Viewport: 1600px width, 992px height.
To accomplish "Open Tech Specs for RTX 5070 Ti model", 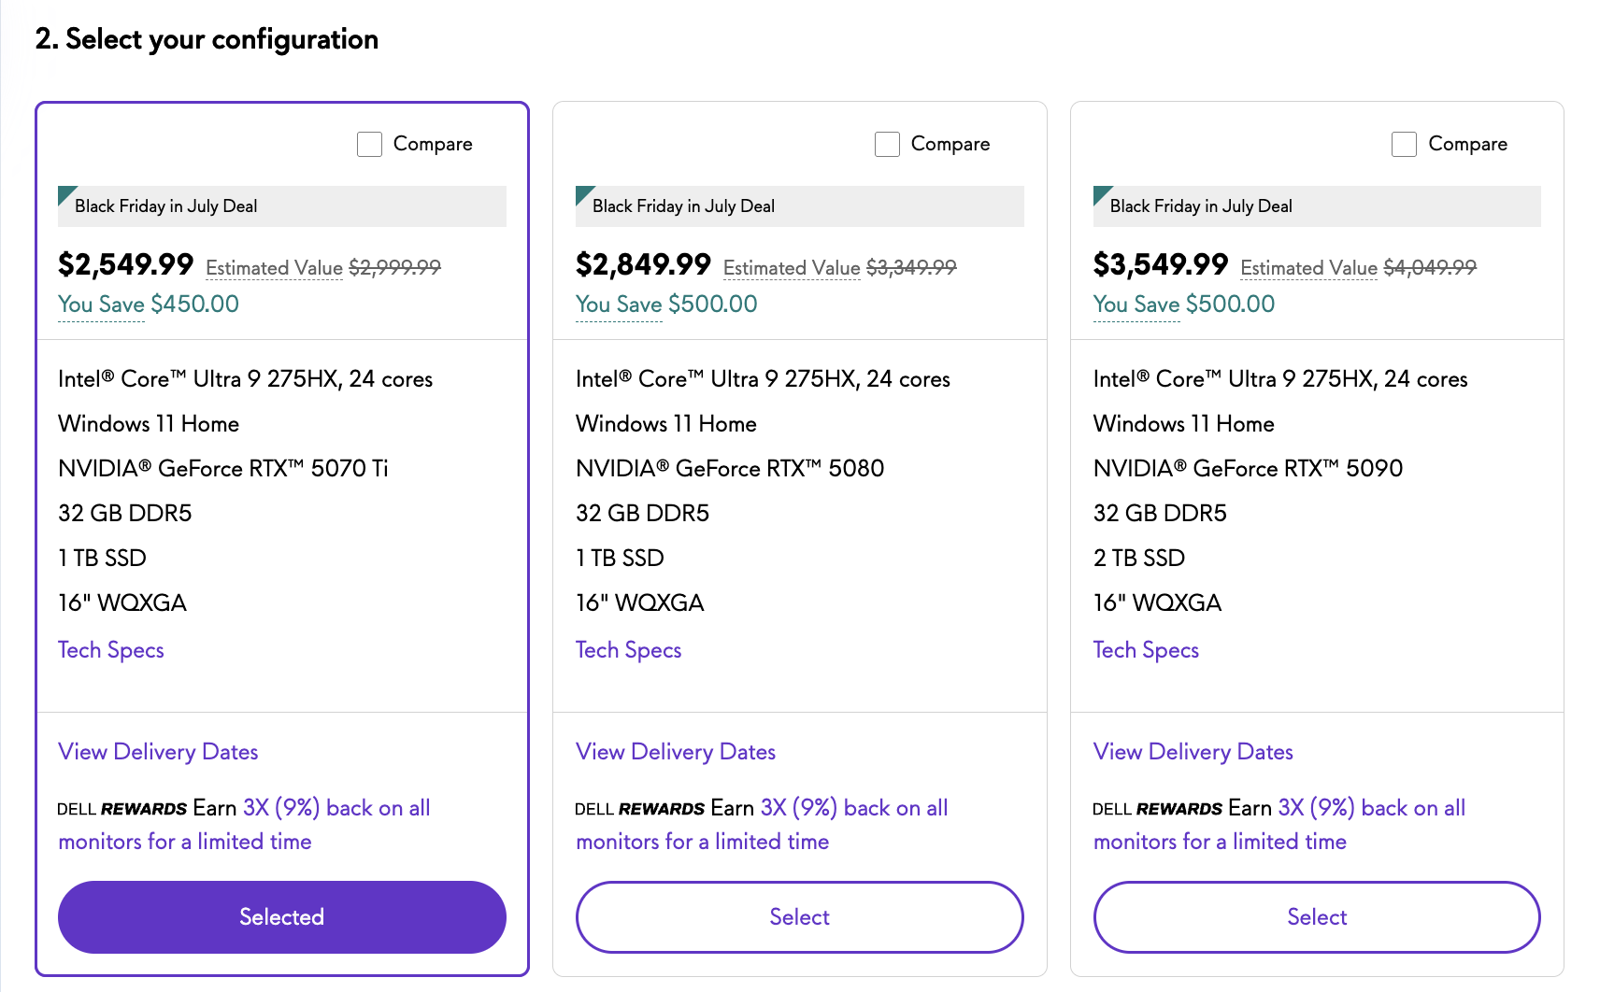I will coord(111,650).
